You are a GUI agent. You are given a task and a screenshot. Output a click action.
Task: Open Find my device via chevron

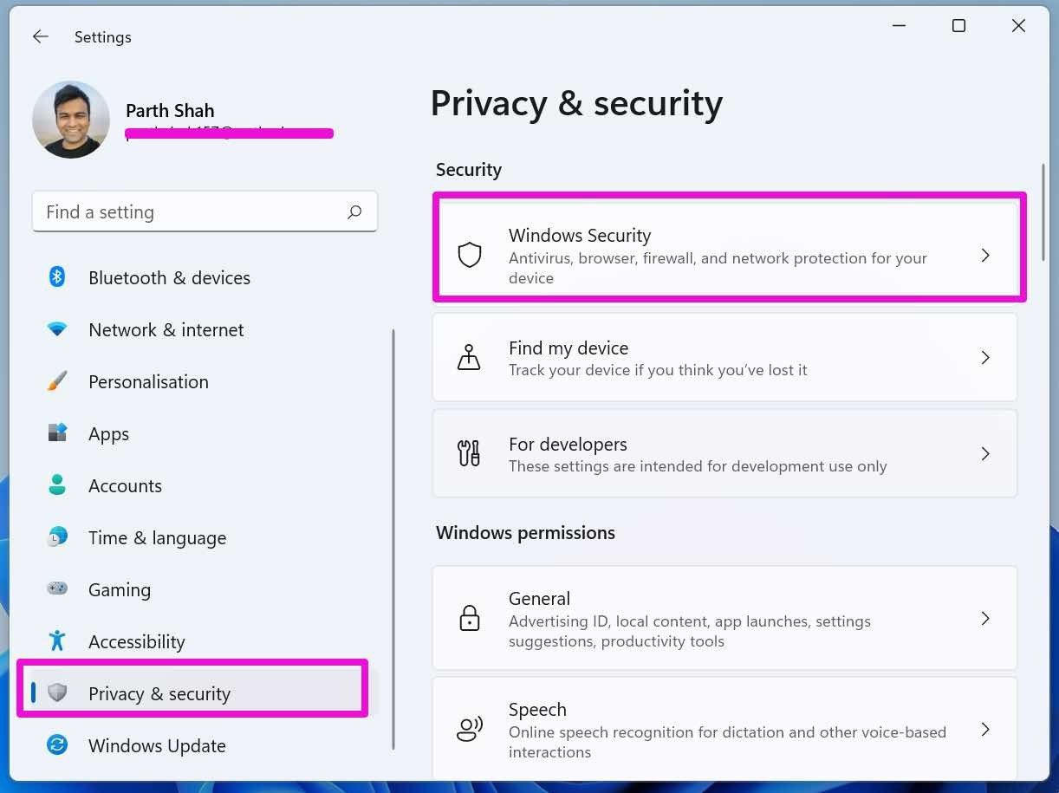pyautogui.click(x=985, y=357)
